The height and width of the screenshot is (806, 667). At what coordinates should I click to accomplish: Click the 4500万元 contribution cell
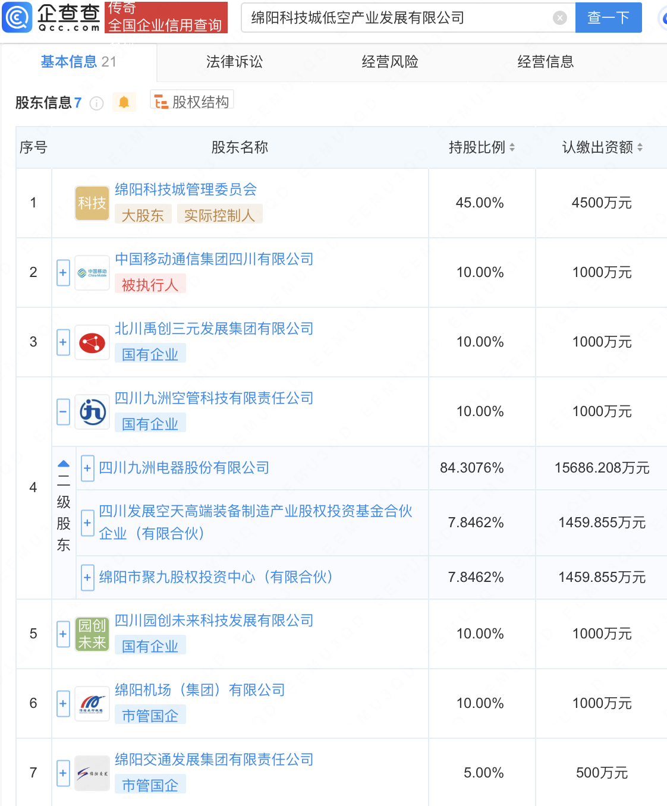tap(602, 203)
